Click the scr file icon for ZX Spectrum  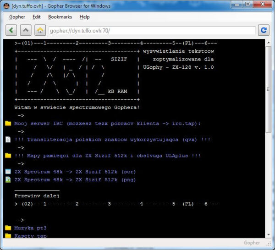(x=8, y=172)
